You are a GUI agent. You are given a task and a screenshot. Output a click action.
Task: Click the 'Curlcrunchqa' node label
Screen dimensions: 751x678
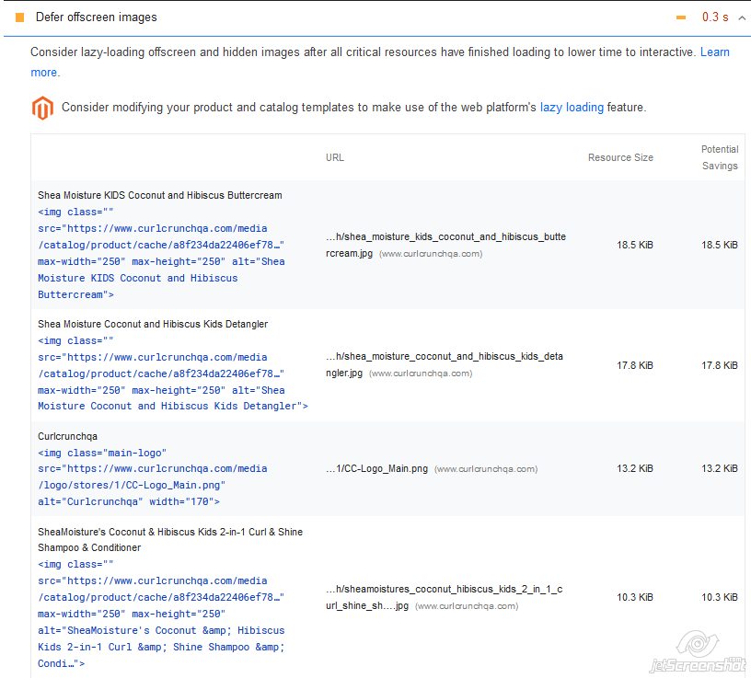tap(67, 436)
